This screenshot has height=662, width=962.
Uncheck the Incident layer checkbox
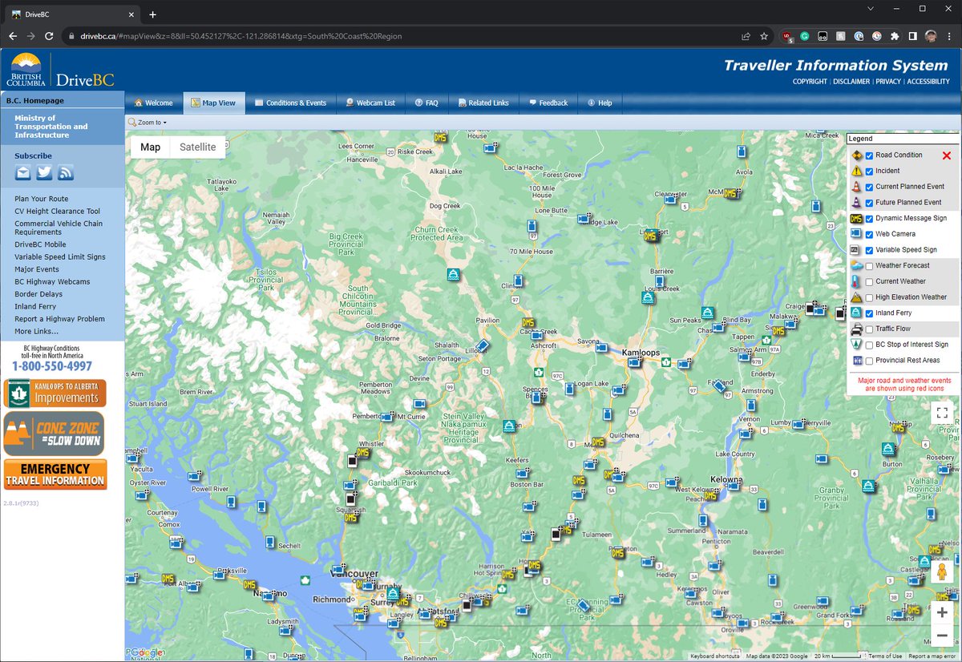tap(869, 171)
